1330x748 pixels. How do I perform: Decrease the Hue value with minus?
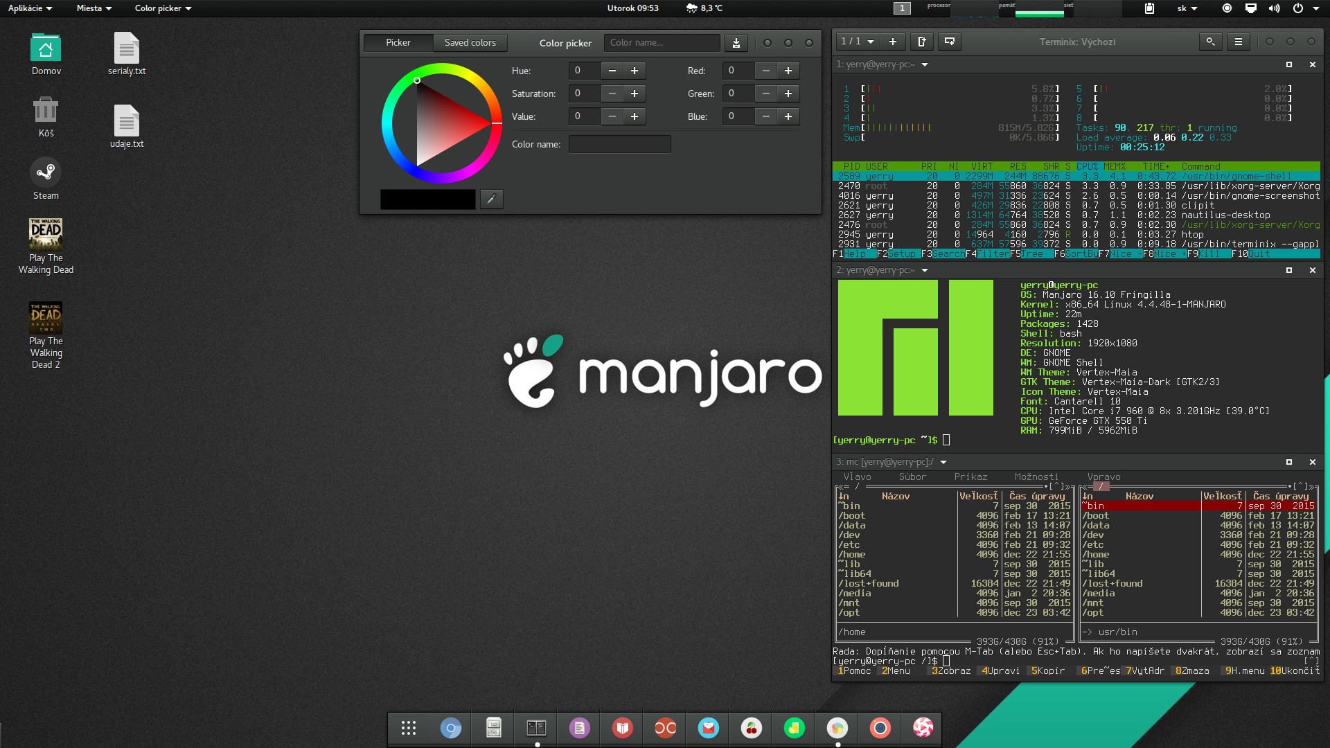[612, 71]
